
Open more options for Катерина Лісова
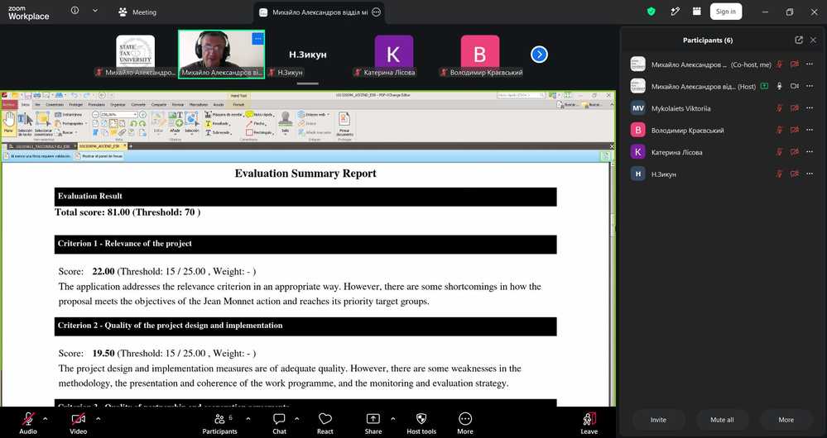(810, 151)
